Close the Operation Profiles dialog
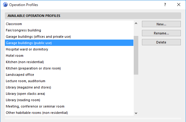Image resolution: width=186 pixels, height=122 pixels. tap(179, 5)
